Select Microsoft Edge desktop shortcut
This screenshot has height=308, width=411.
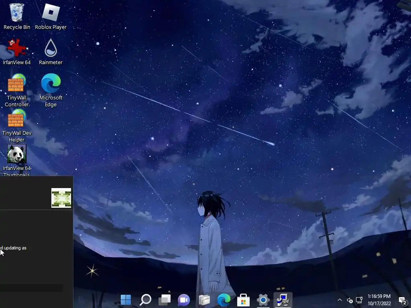pos(51,90)
